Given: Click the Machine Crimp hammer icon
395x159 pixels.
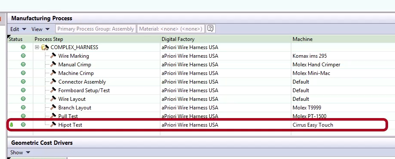Looking at the screenshot, I should 53,73.
